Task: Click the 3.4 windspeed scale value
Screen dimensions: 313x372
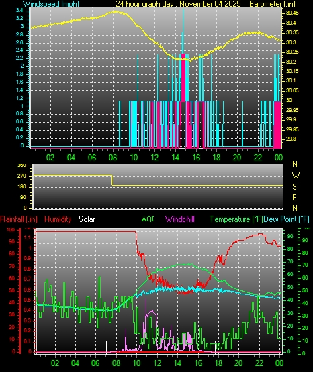Action: pyautogui.click(x=19, y=11)
